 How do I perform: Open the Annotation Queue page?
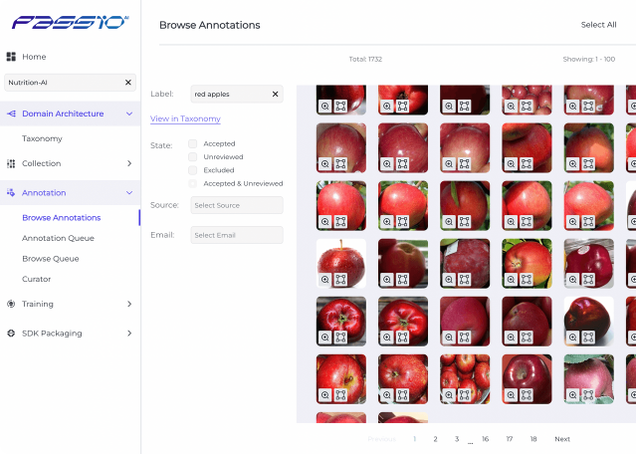58,238
